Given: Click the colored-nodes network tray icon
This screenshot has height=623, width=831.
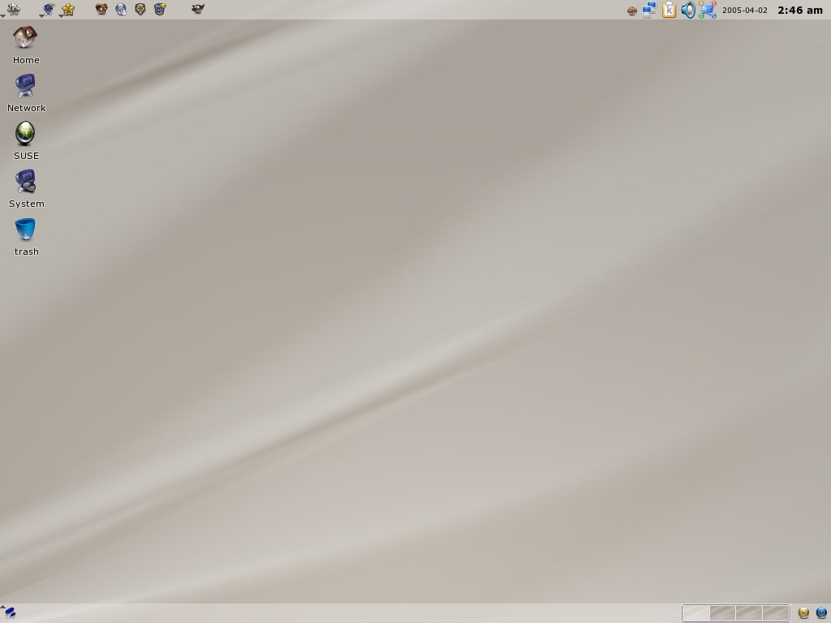Looking at the screenshot, I should coord(708,10).
